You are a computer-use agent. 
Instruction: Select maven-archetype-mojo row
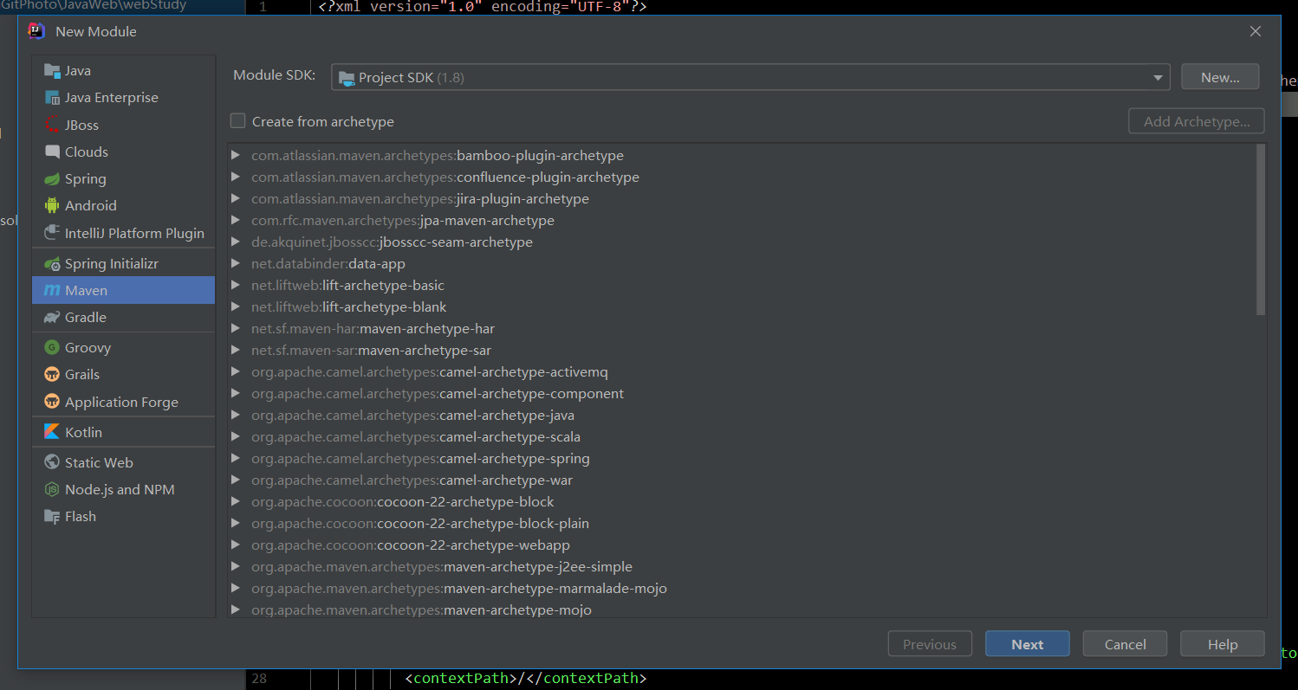[x=741, y=609]
